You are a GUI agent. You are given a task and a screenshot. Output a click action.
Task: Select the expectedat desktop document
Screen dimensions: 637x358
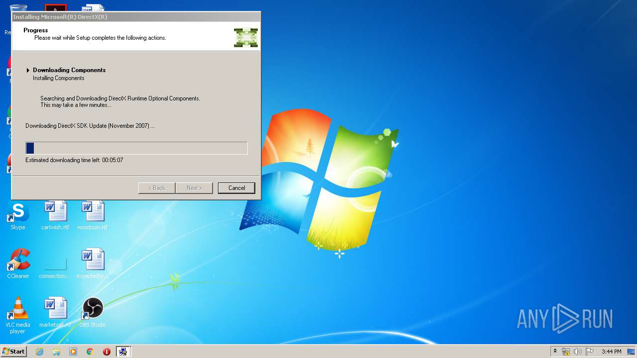coord(93,264)
